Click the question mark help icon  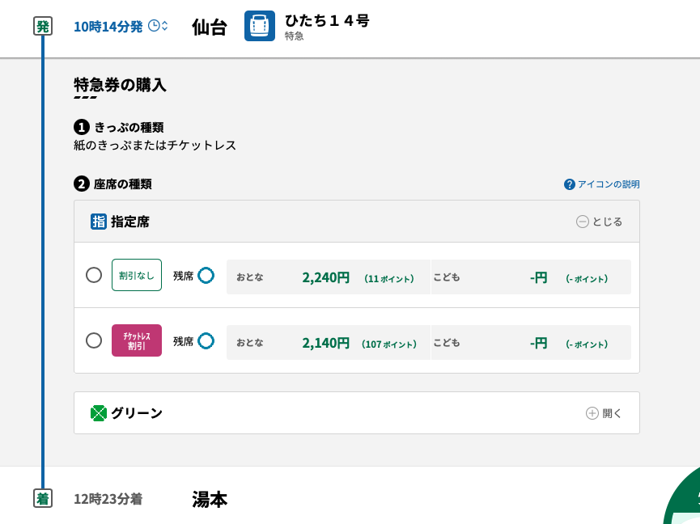570,184
